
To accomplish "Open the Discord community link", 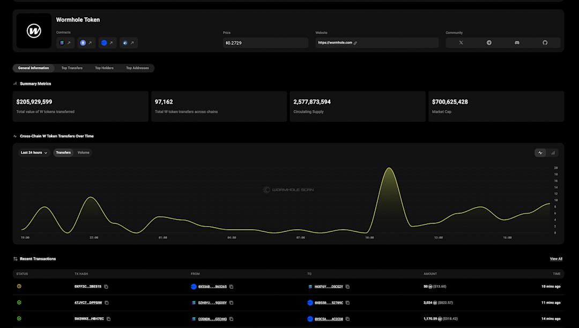I will tap(517, 43).
